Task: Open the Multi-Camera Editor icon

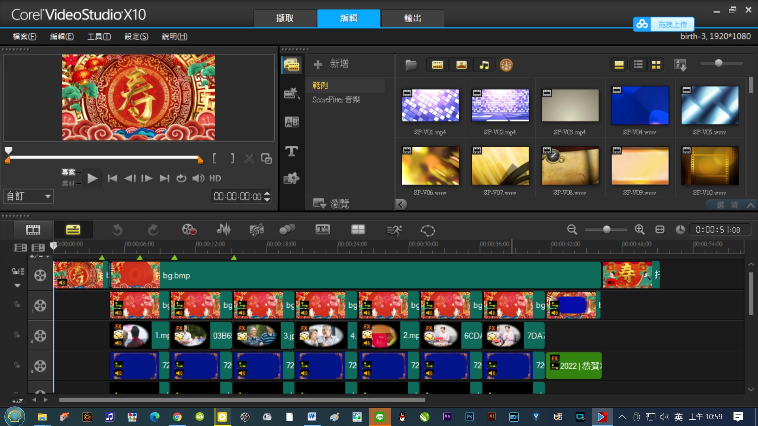Action: point(358,230)
